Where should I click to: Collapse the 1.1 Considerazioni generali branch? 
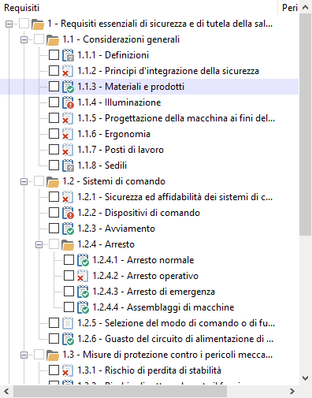tap(24, 40)
